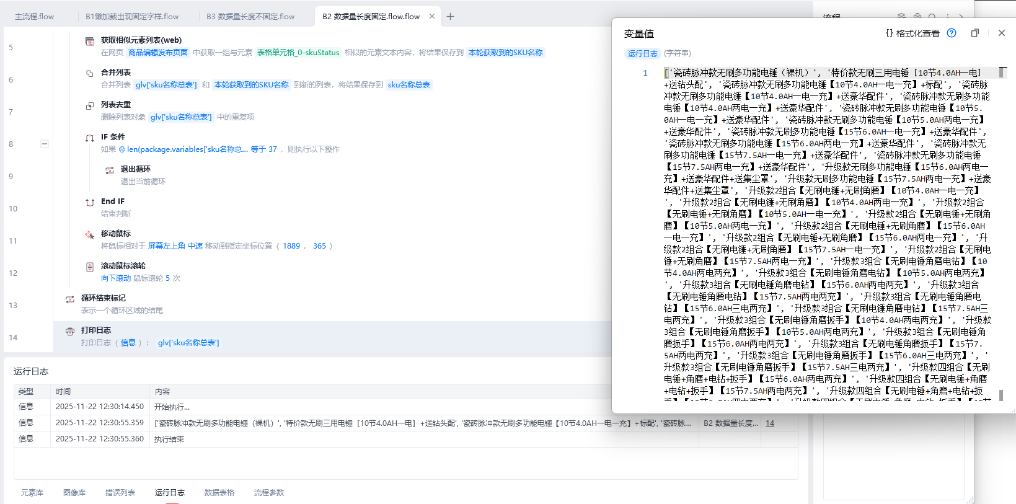
Task: Click glv['sku名称总表'] in the 打印日志 step
Action: pos(188,343)
